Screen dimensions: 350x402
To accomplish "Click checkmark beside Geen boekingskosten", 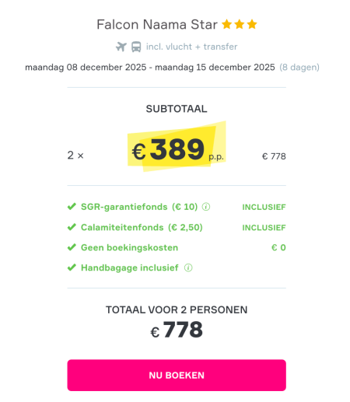I will 72,247.
